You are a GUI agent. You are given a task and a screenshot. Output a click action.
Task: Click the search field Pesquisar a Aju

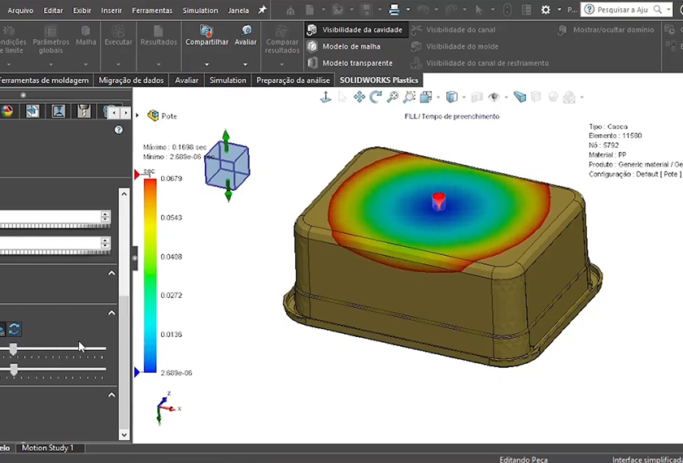(x=623, y=10)
